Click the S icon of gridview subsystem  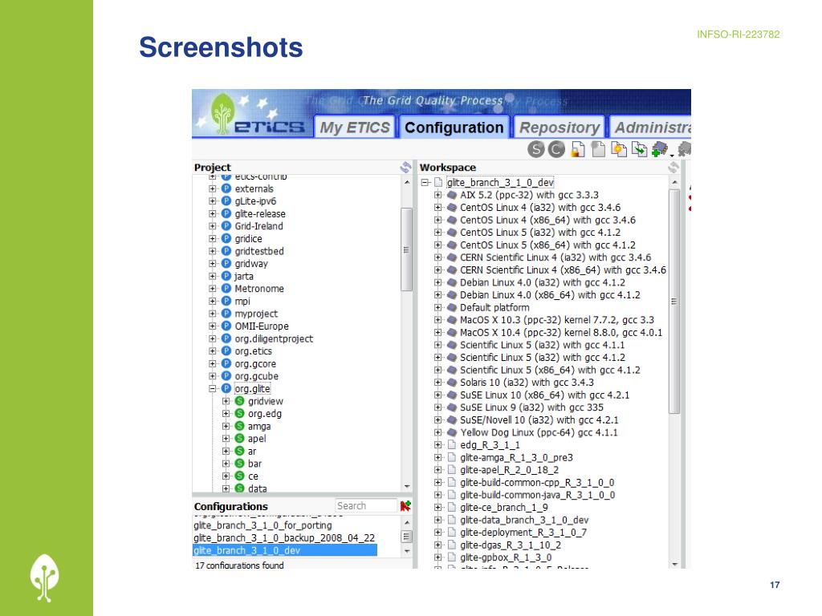pyautogui.click(x=239, y=401)
